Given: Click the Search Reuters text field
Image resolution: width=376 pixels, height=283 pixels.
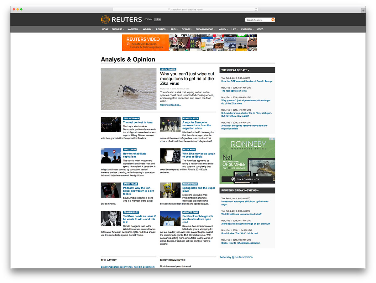Looking at the screenshot, I should pos(258,20).
